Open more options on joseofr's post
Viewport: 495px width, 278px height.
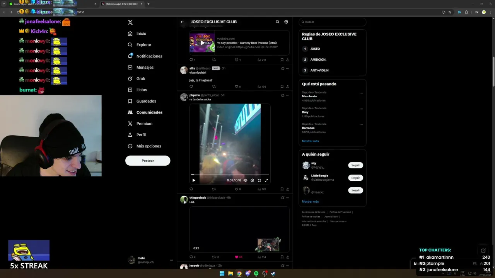(288, 266)
